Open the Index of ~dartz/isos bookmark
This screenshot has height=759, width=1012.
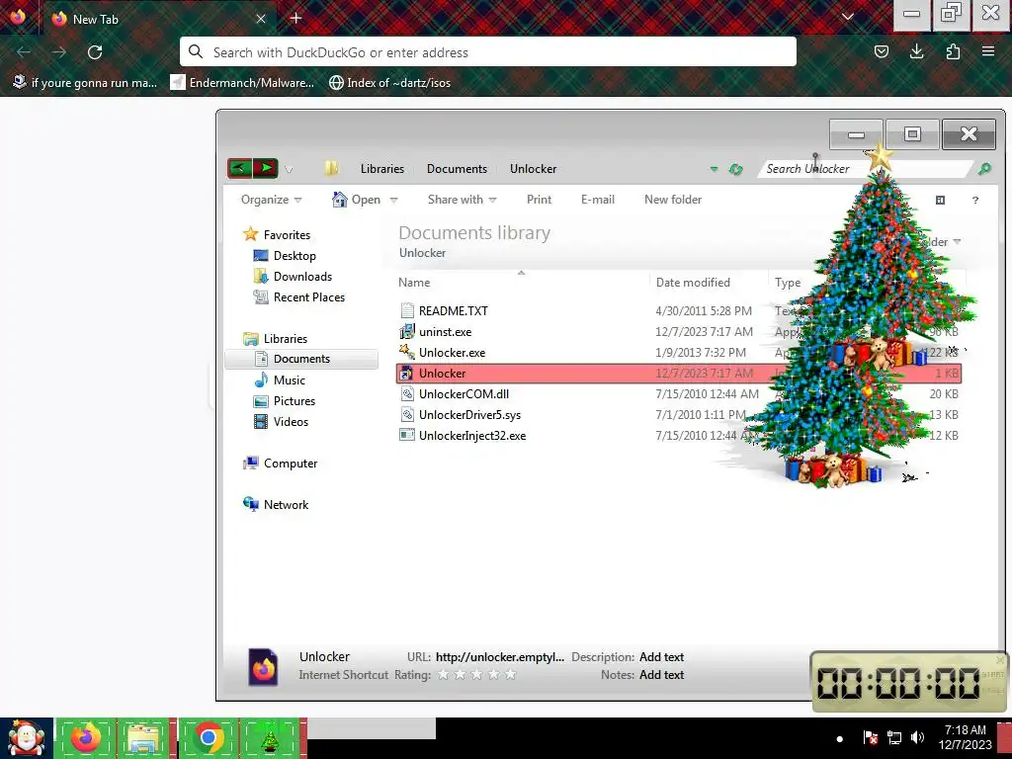pos(389,83)
